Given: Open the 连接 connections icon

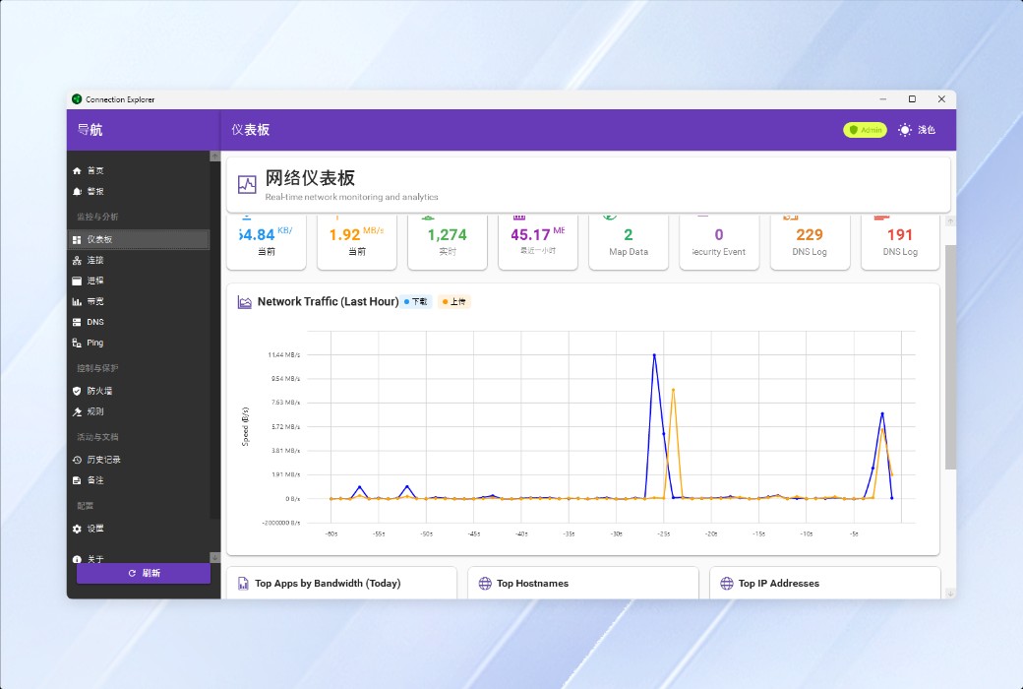Looking at the screenshot, I should coord(77,261).
